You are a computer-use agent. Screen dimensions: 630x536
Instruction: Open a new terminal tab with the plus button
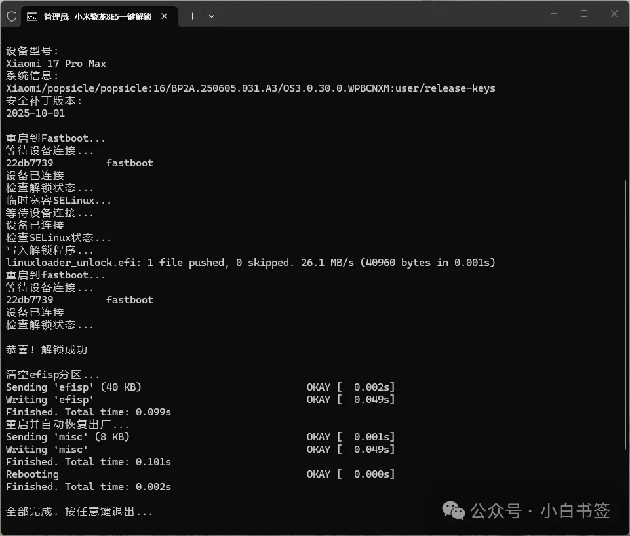pos(193,16)
